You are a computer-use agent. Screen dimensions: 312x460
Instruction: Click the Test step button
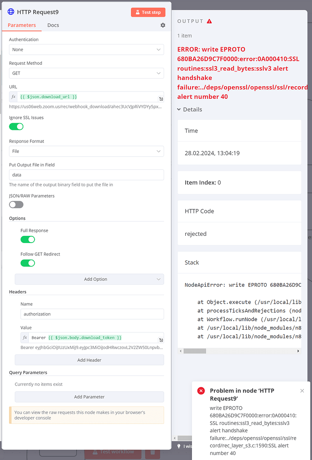click(148, 12)
